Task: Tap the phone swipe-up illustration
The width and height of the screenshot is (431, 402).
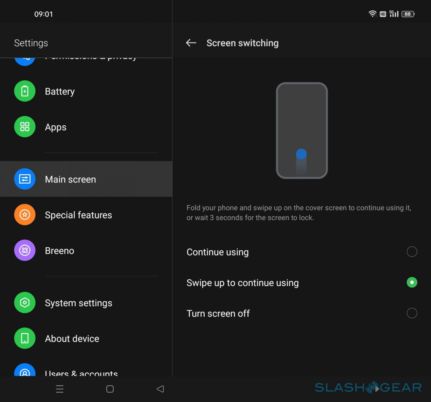Action: tap(302, 130)
